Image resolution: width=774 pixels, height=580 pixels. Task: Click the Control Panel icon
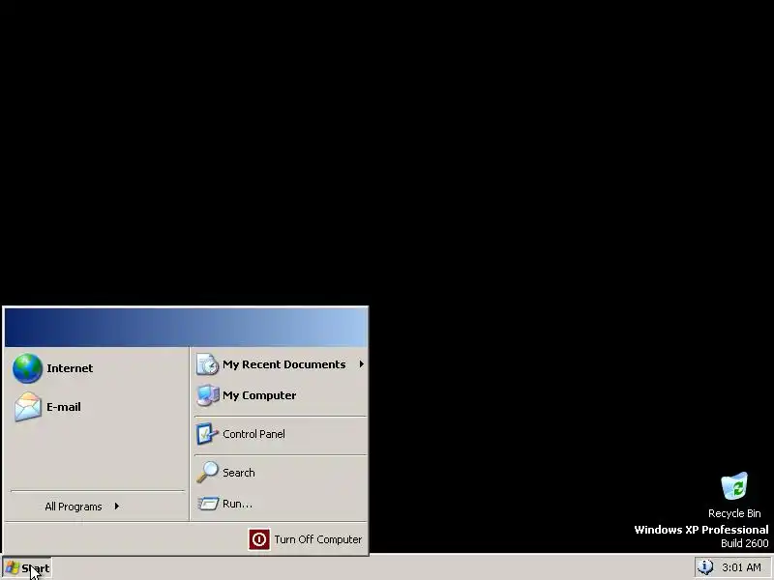click(207, 434)
